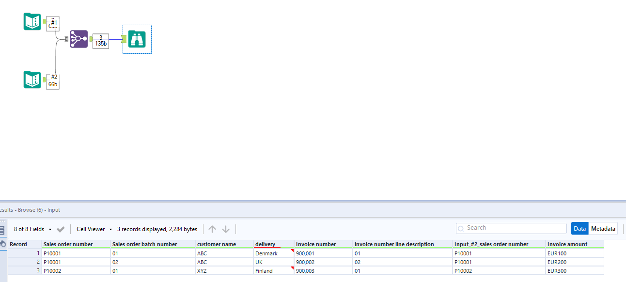
Task: Click the checkmark icon beside the Fields selector
Action: point(61,229)
